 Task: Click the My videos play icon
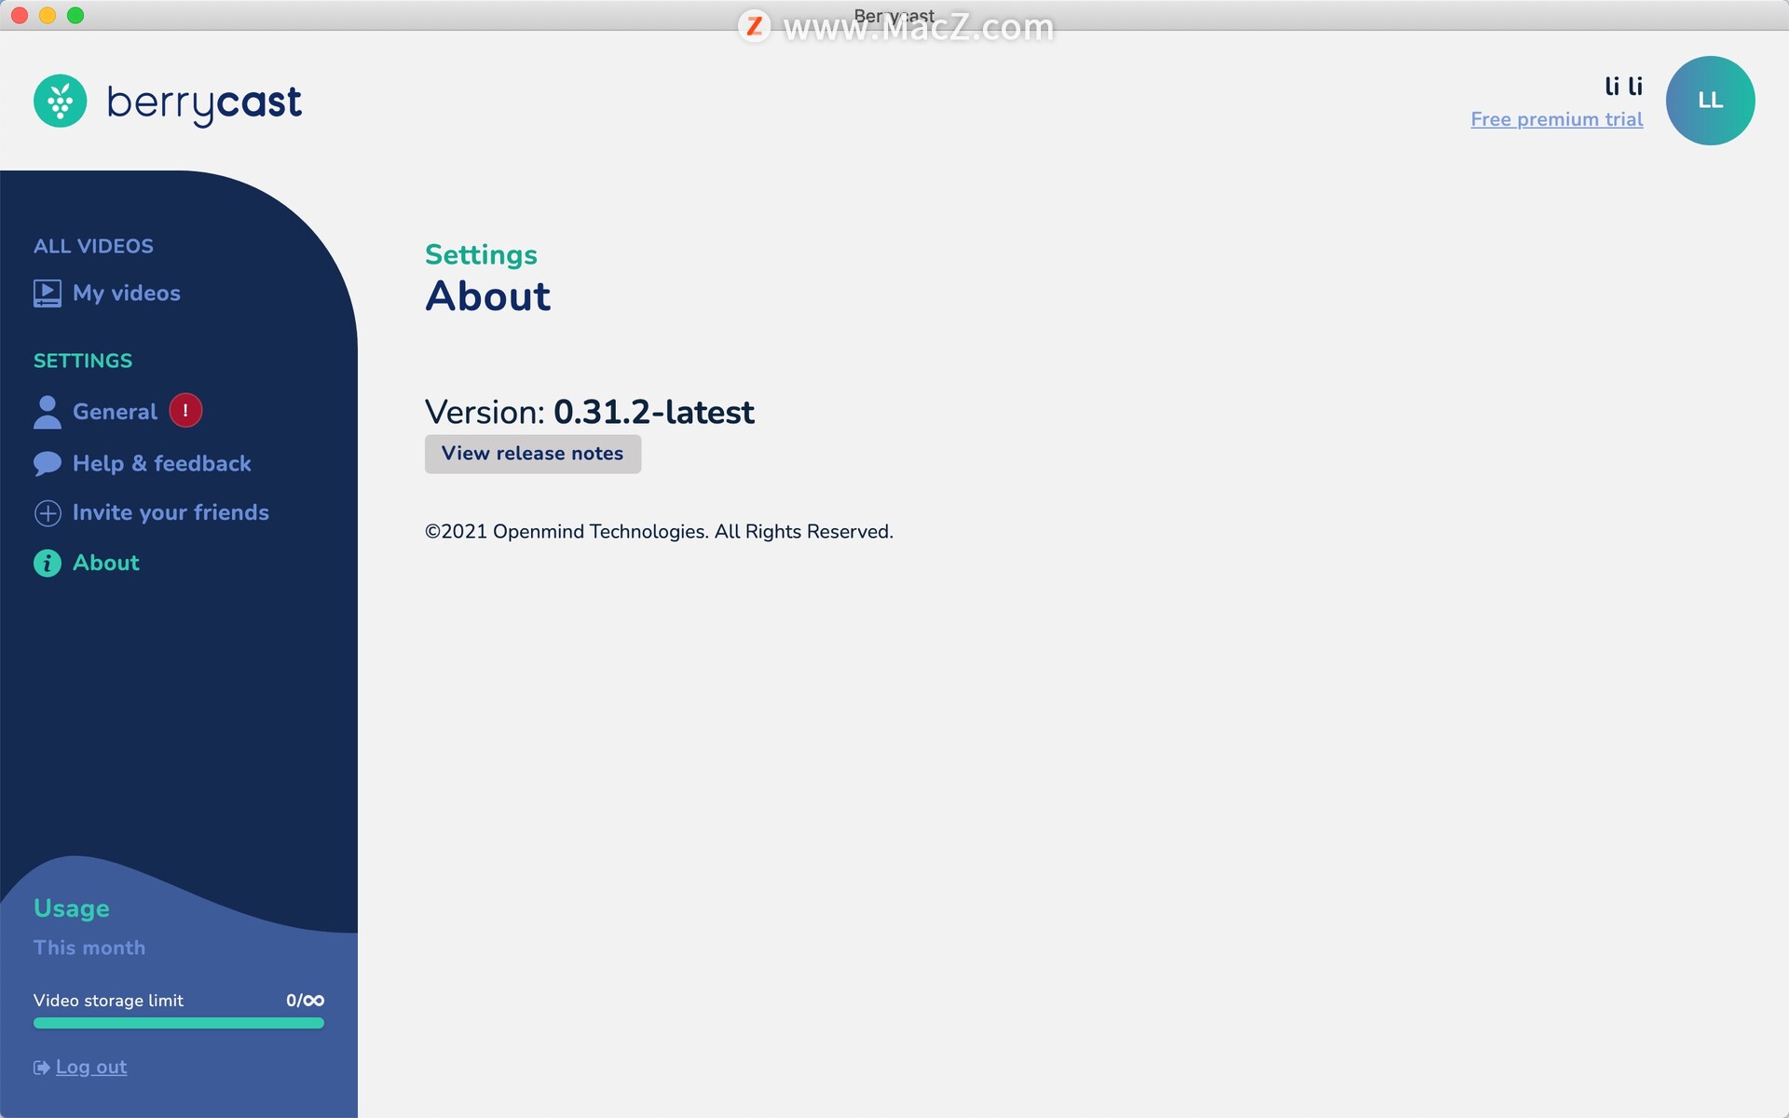pos(48,293)
